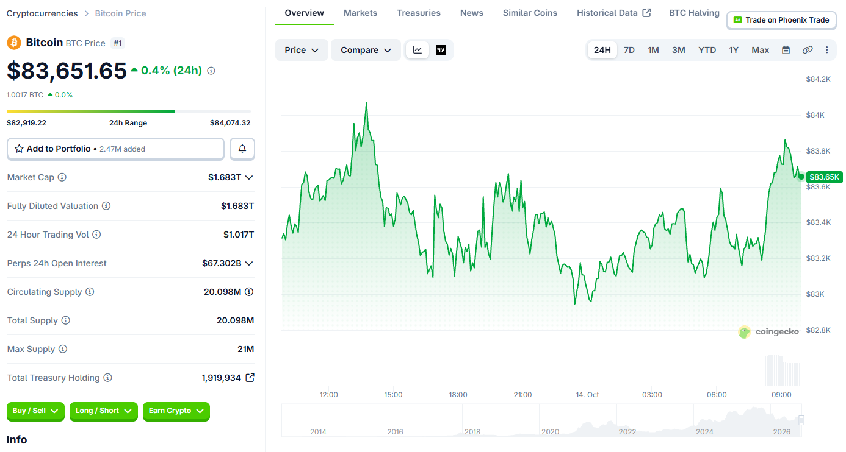The height and width of the screenshot is (452, 846).
Task: Click the Total Supply info icon
Action: click(66, 320)
